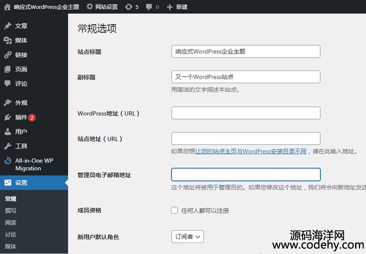Click the 站点地址（URL） input field

(246, 138)
